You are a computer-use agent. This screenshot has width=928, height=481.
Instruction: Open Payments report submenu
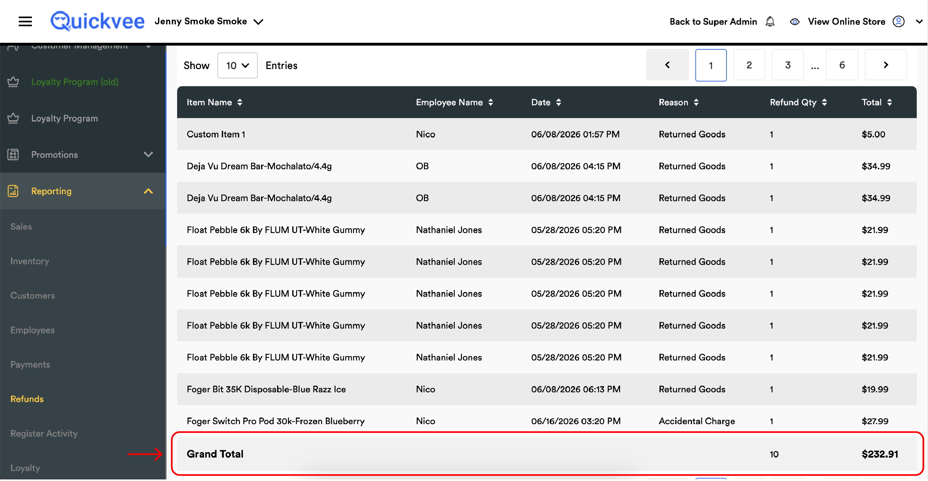(30, 364)
